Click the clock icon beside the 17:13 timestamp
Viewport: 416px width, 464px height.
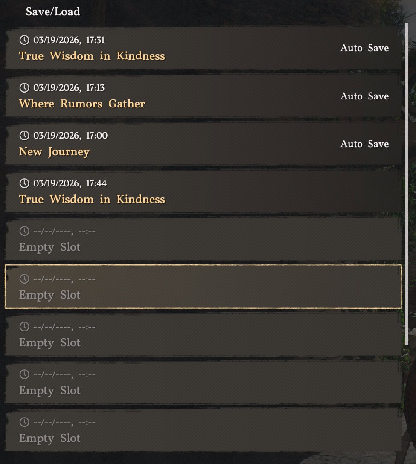click(24, 88)
